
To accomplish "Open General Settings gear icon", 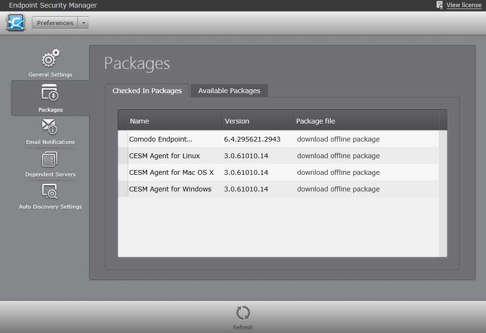I will click(x=50, y=58).
